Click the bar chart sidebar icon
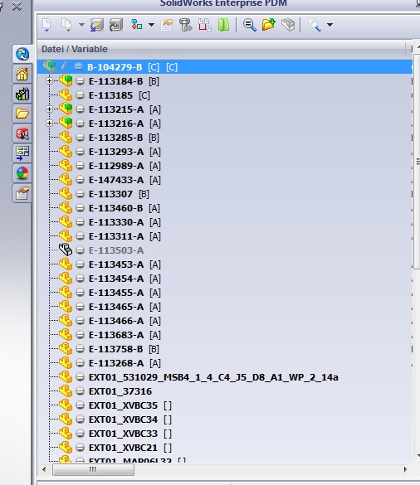The width and height of the screenshot is (420, 485). click(22, 94)
